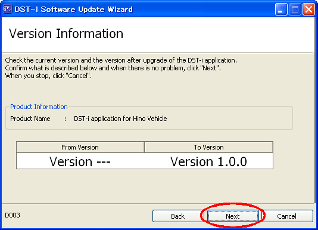Click the Next button
Viewport: 318px width, 230px height.
click(233, 216)
